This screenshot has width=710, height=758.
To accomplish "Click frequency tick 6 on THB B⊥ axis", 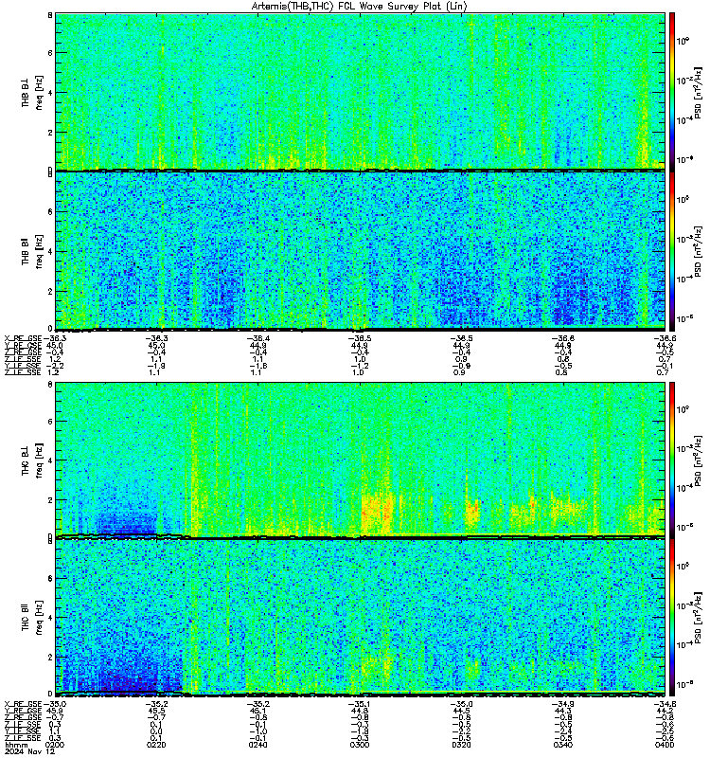I will click(x=50, y=53).
